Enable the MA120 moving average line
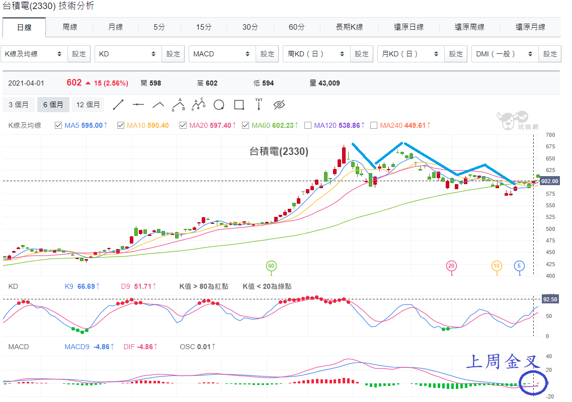The image size is (572, 402). coord(307,125)
